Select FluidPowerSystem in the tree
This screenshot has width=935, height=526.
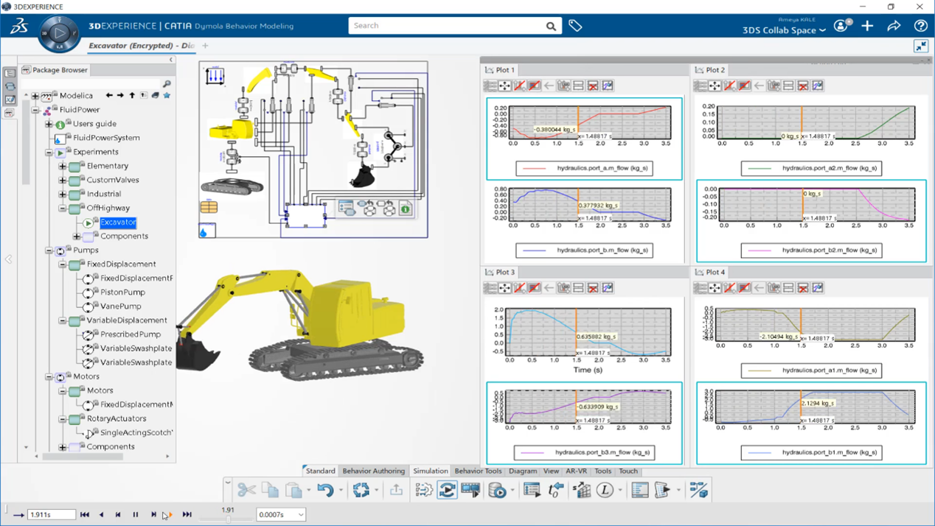pyautogui.click(x=106, y=138)
